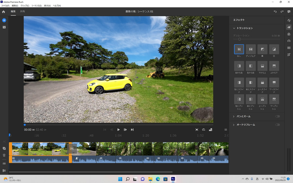Screen dimensions: 293x183
Task: Open the Speed panel icon
Action: point(289,41)
